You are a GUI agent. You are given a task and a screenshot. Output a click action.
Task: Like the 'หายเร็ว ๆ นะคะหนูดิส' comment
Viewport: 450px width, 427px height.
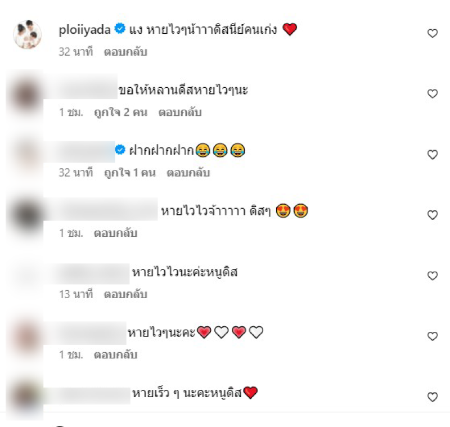(x=433, y=397)
